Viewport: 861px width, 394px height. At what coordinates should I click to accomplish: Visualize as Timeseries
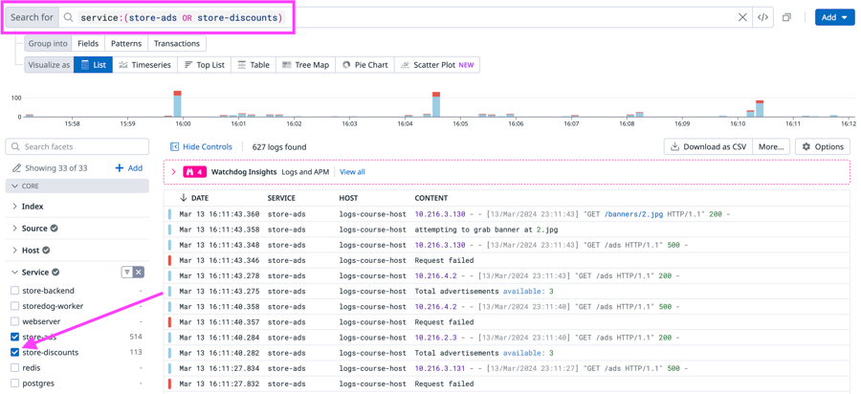144,65
